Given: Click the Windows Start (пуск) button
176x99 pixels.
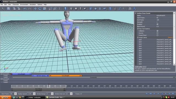Looking at the screenshot, I should pos(5,97).
